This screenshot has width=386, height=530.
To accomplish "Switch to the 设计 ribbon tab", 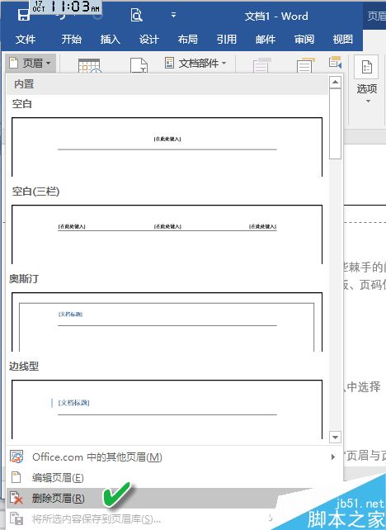I will [149, 39].
